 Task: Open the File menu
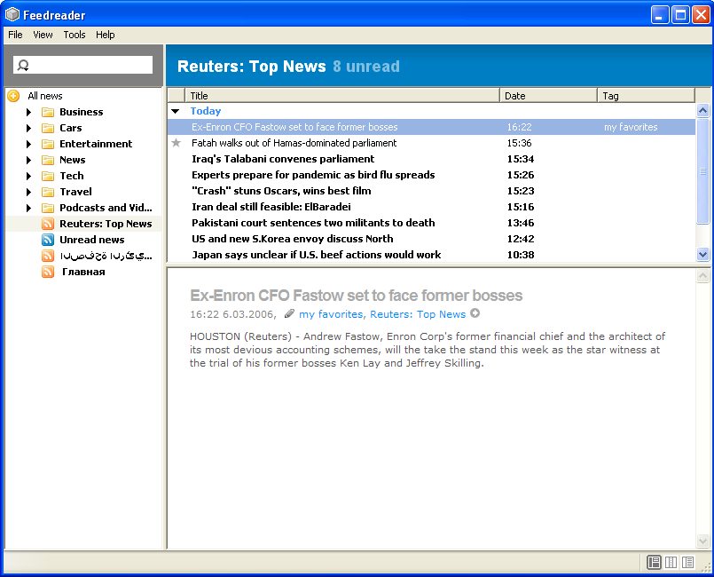[x=15, y=35]
